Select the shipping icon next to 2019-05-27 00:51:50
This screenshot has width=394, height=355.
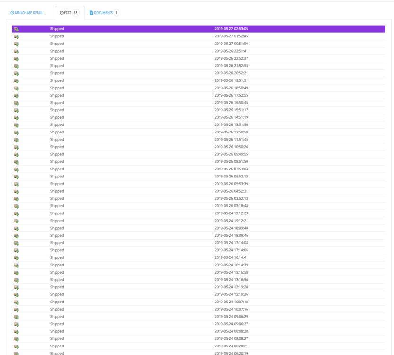17,44
